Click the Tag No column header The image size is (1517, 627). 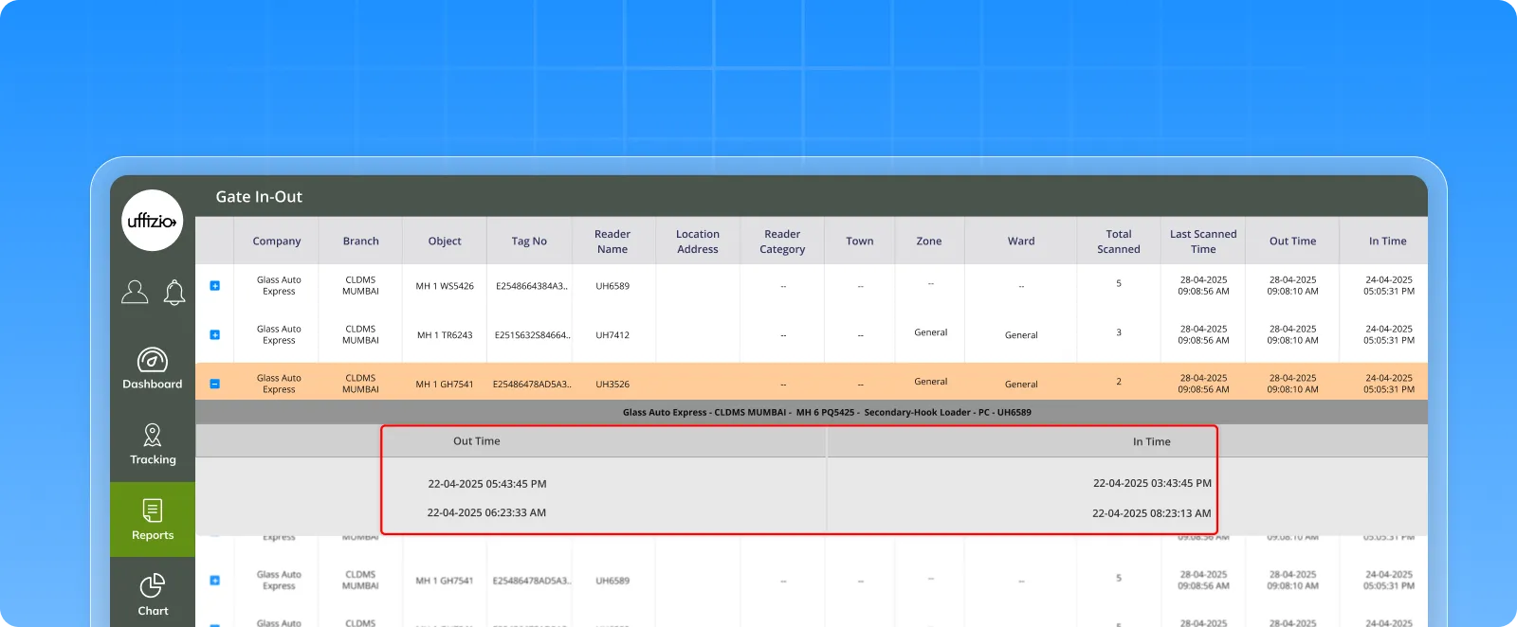(x=529, y=242)
